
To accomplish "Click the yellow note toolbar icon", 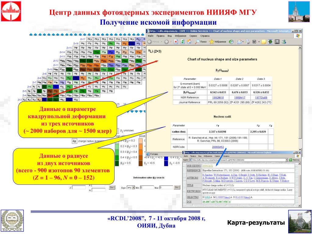I will click(264, 42).
